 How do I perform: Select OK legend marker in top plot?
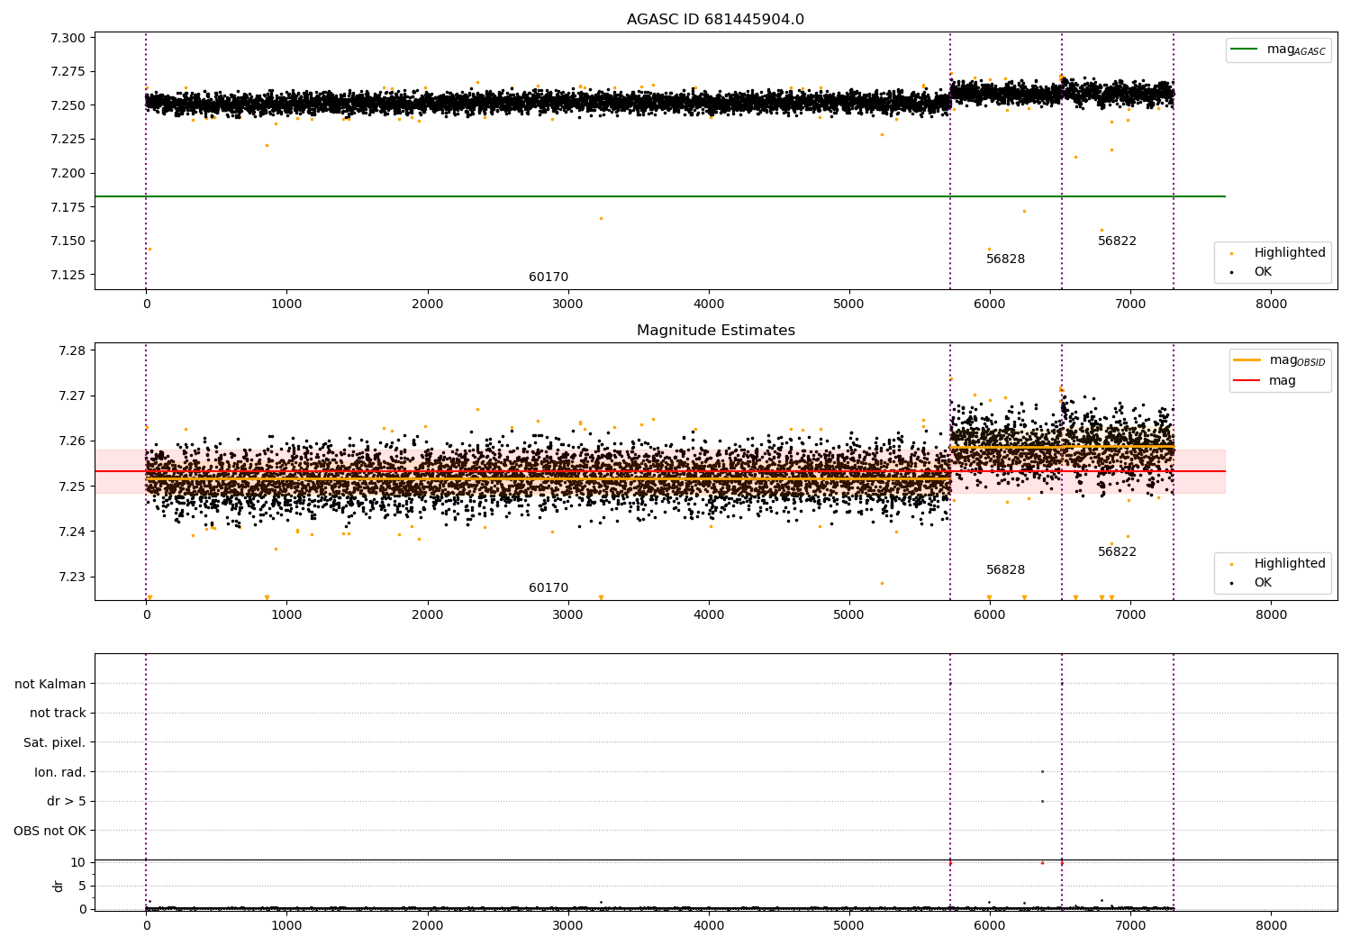pyautogui.click(x=1232, y=272)
